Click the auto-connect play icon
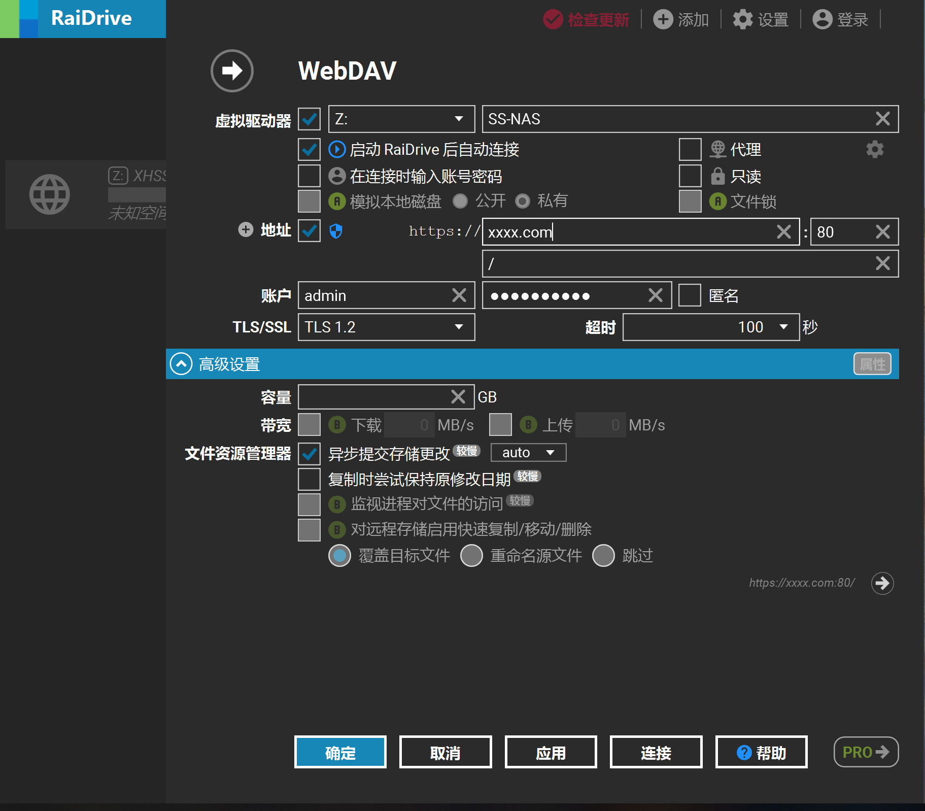Image resolution: width=925 pixels, height=811 pixels. point(337,149)
